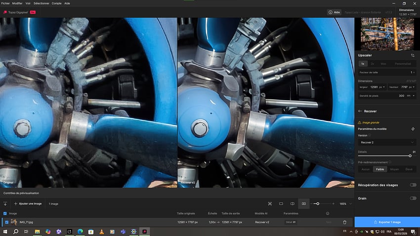Click the fit-to-screen zoom icon
Viewport: 420px width, 236px height.
coord(270,203)
